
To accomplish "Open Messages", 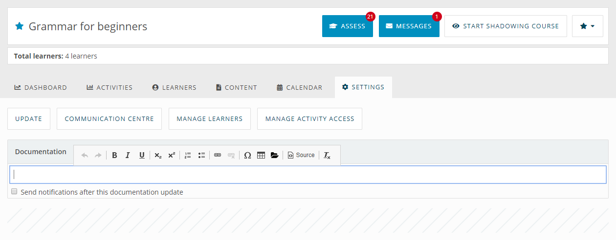I will pos(409,26).
